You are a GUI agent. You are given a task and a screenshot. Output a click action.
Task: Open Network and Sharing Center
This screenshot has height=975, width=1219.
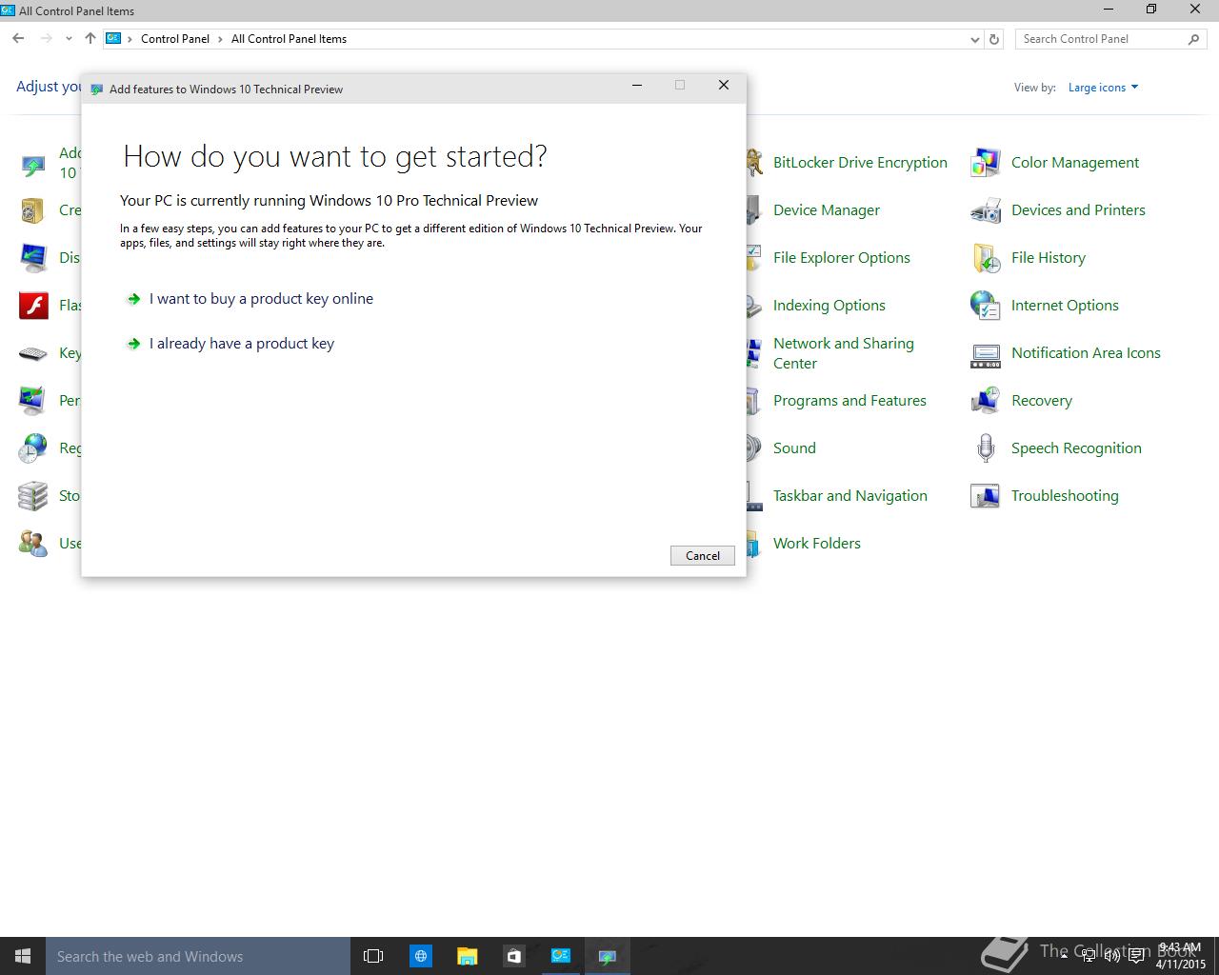tap(844, 353)
